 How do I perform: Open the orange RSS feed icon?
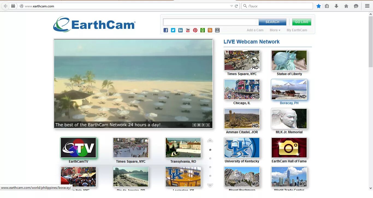pyautogui.click(x=210, y=30)
